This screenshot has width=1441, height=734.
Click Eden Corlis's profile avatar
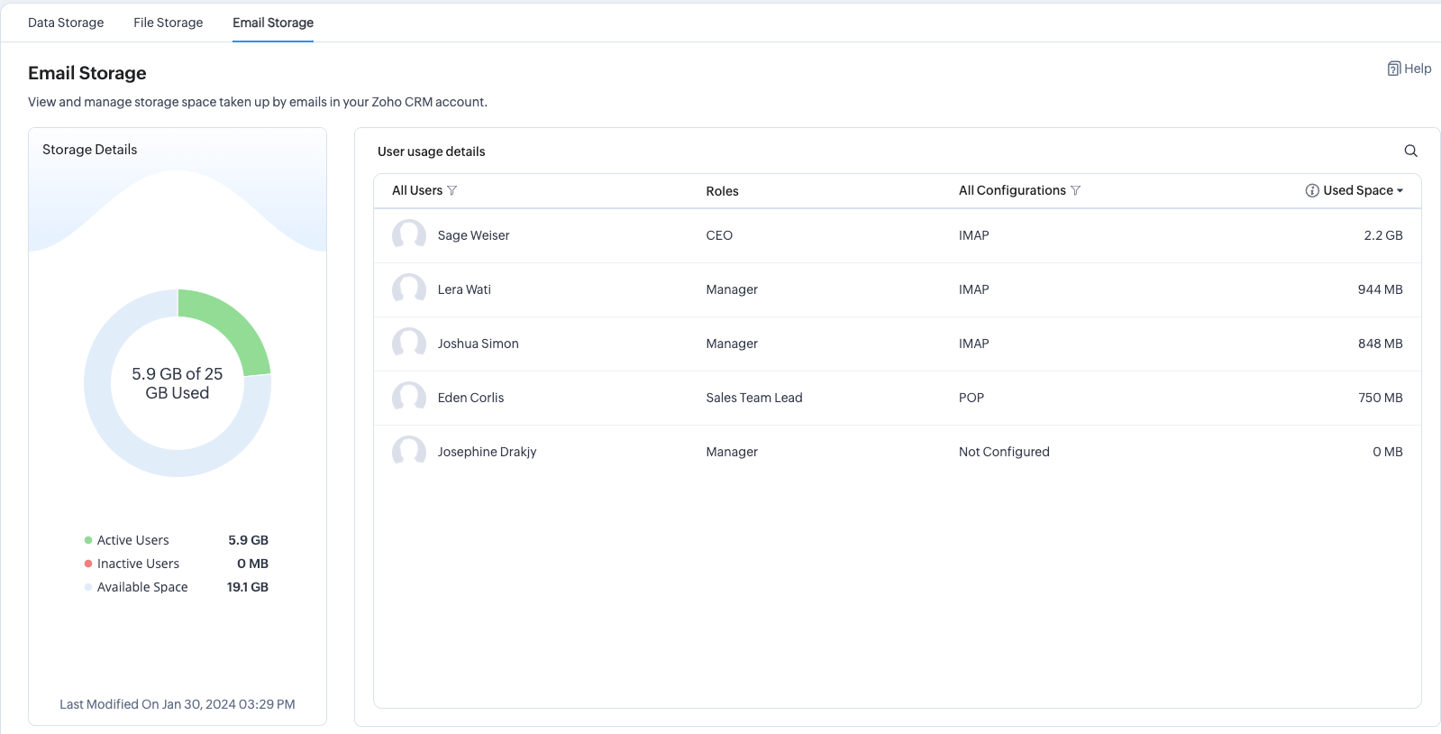(409, 398)
